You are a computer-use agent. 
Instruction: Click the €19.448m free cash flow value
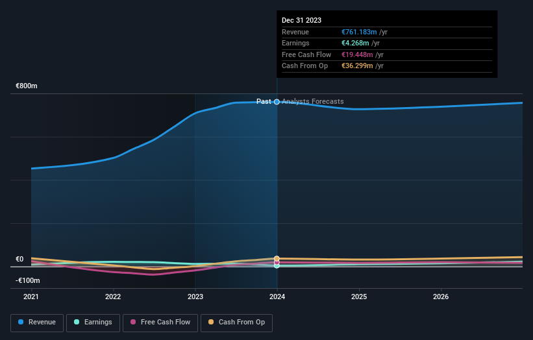pyautogui.click(x=357, y=55)
